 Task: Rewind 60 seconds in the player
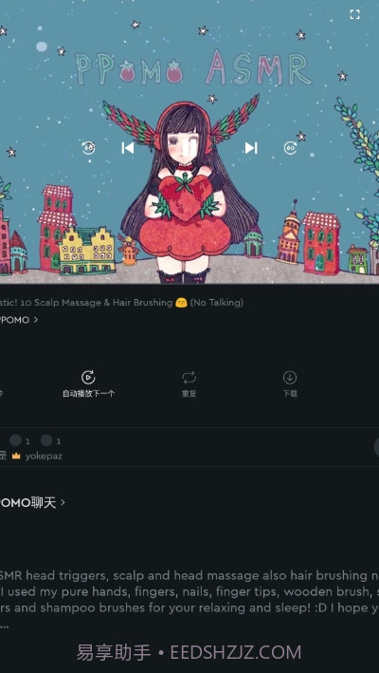click(x=89, y=148)
